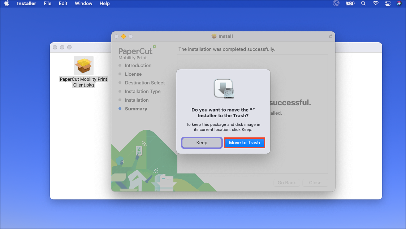
Task: Open the Installer application menu
Action: point(26,3)
